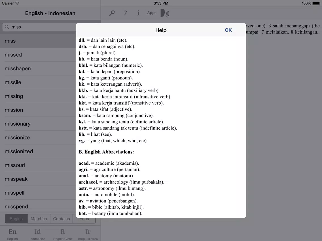Tap the battery icon in status bar
The width and height of the screenshot is (322, 241).
click(x=316, y=3)
